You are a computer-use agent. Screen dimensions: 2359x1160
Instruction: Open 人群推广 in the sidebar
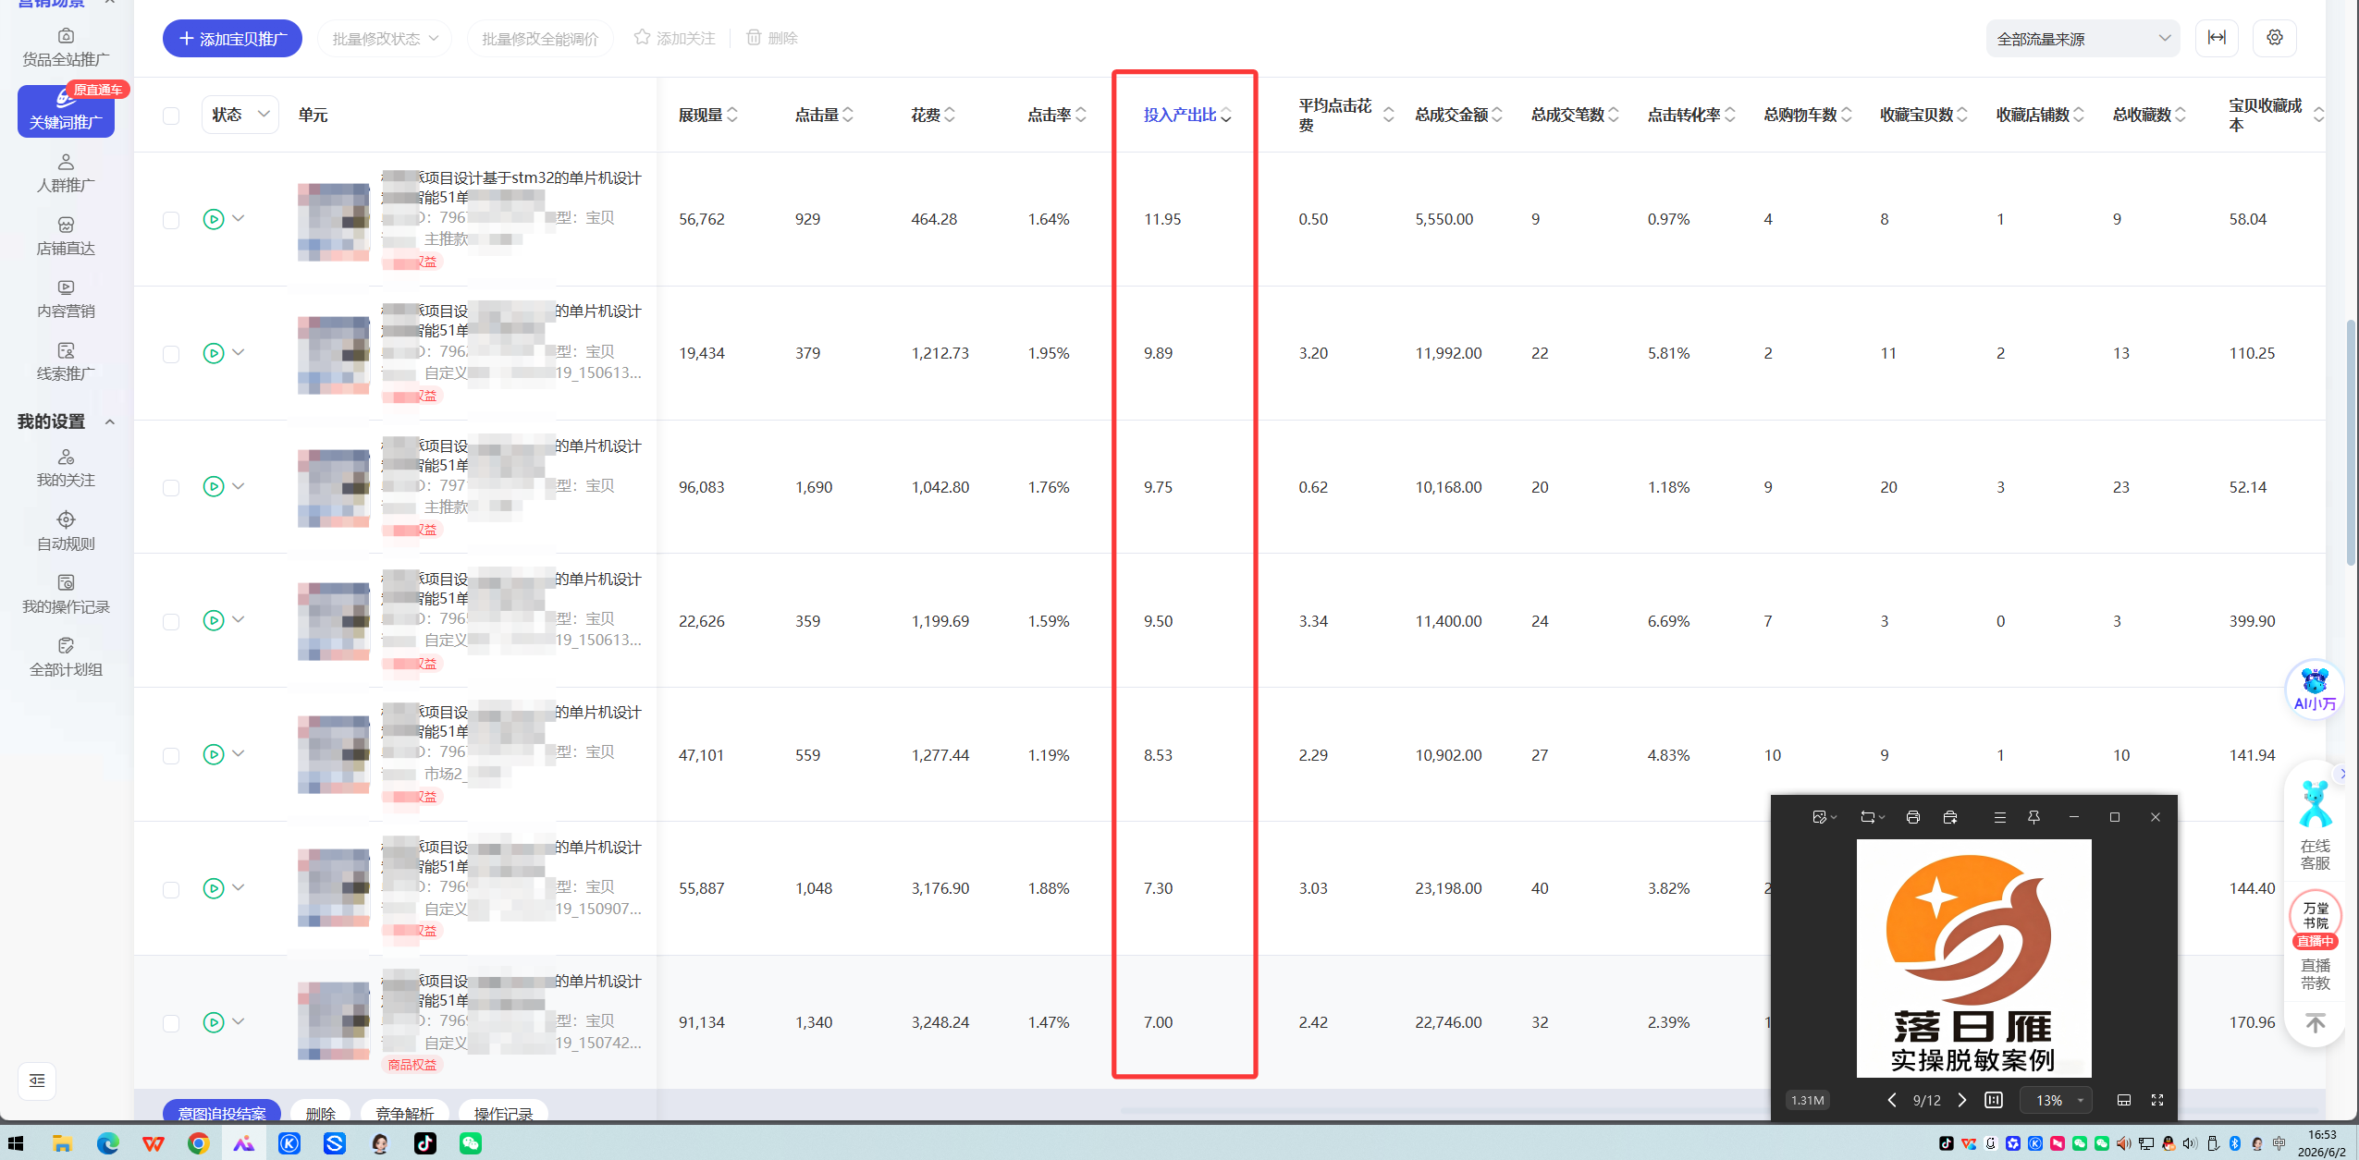coord(66,174)
